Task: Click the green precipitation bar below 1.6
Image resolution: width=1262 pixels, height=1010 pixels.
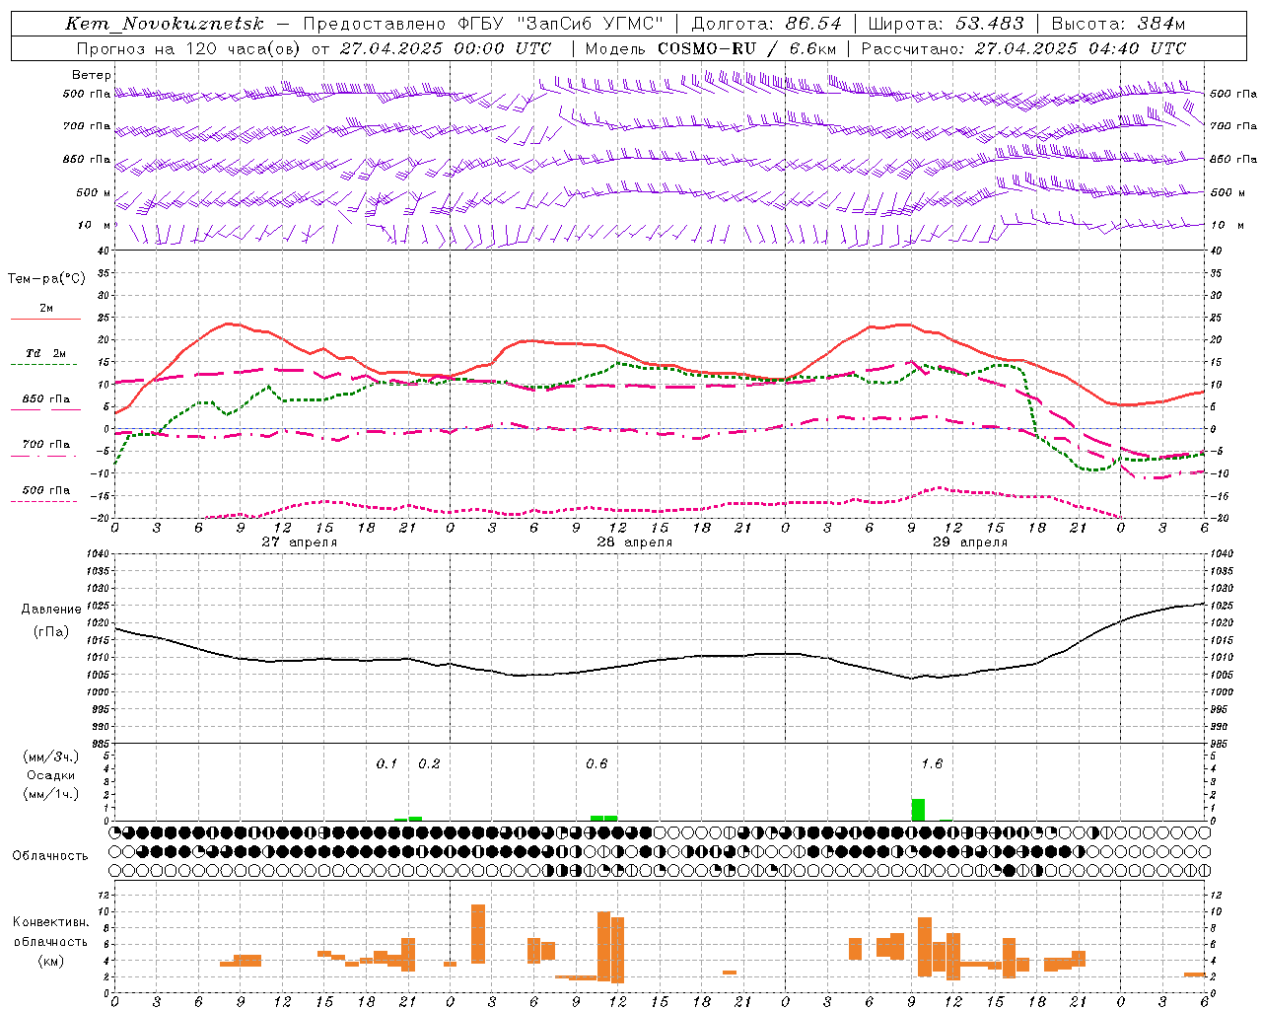Action: tap(918, 810)
